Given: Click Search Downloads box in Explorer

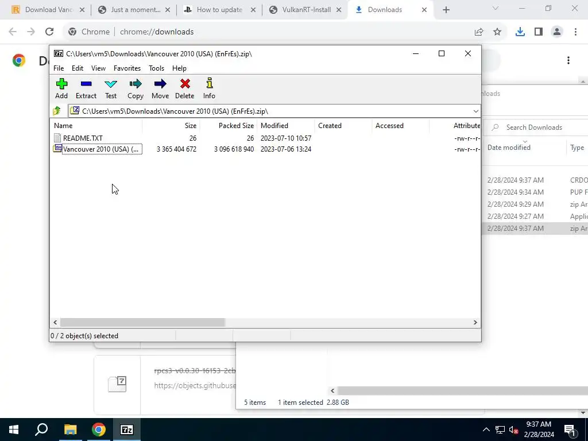Looking at the screenshot, I should (536, 127).
